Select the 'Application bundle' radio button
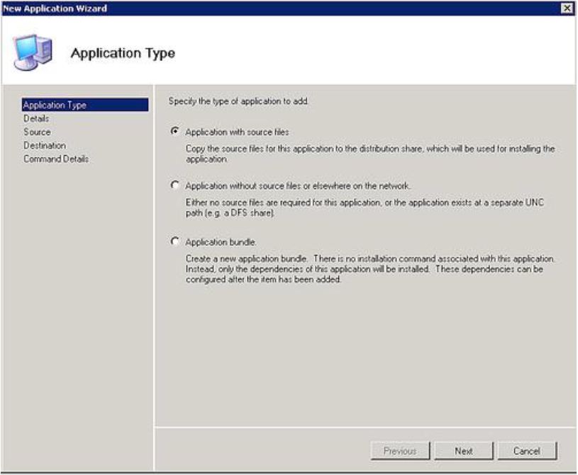The width and height of the screenshot is (578, 475). [x=175, y=241]
